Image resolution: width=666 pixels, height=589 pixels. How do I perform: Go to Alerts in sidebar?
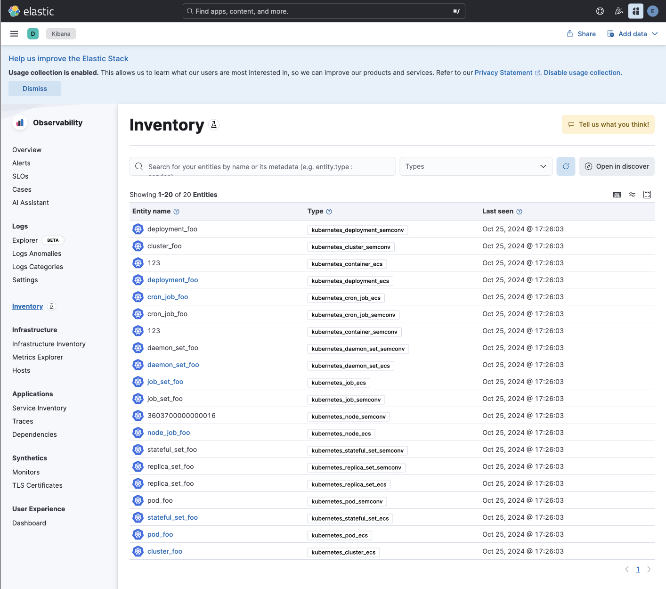pyautogui.click(x=21, y=163)
